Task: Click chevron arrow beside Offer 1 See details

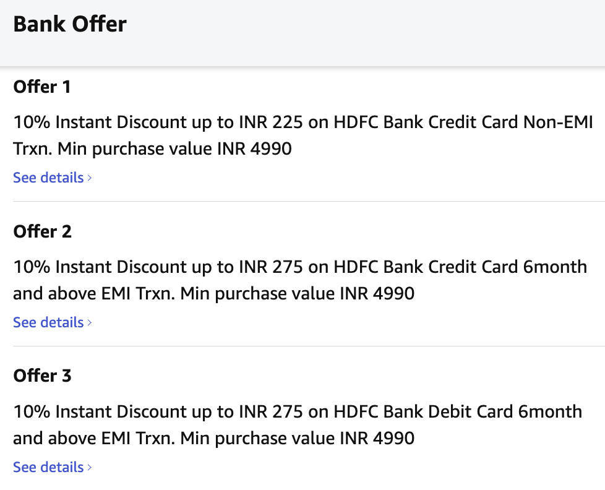Action: click(x=90, y=178)
